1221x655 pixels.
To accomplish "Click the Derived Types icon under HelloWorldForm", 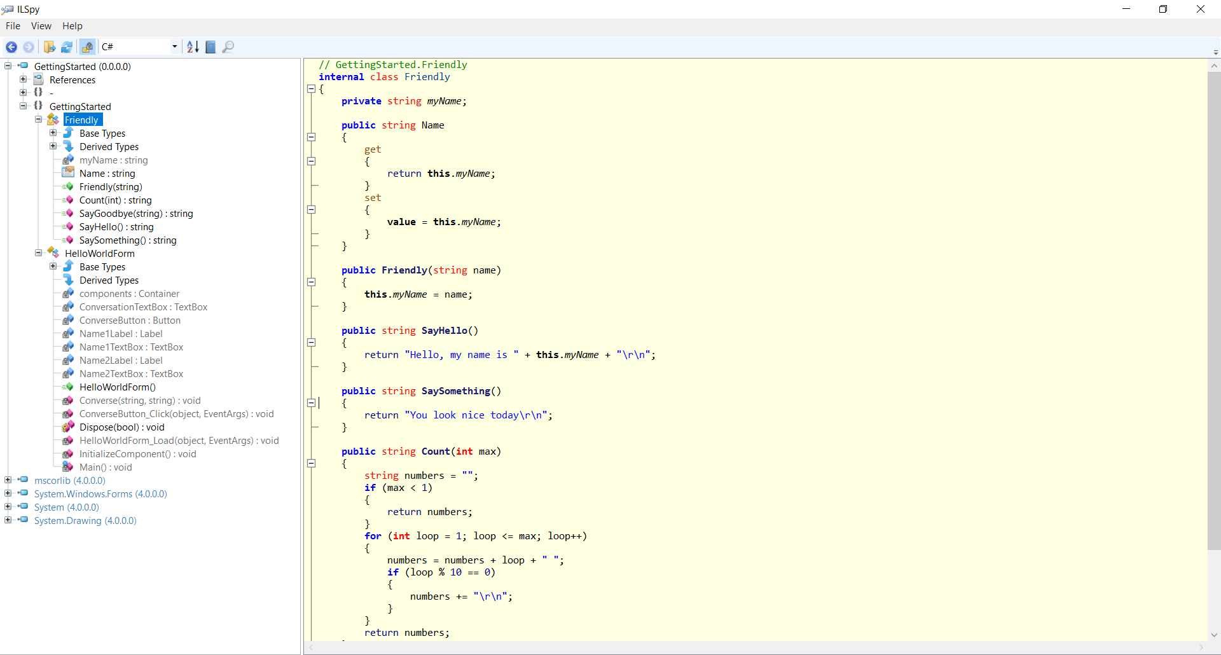I will (68, 280).
